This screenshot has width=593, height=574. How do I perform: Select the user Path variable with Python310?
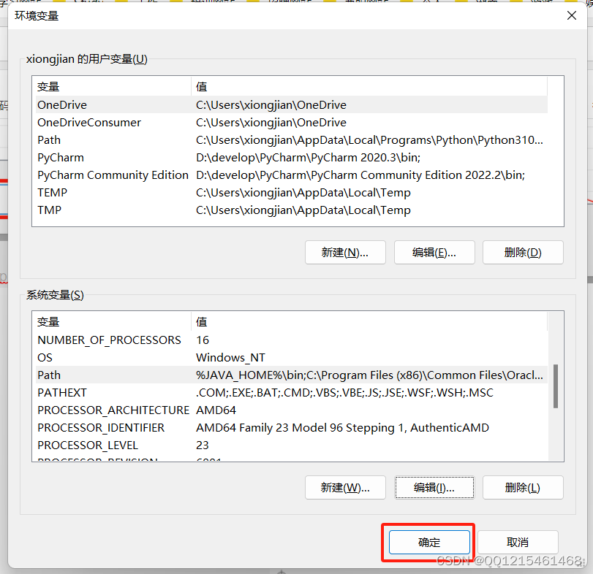[292, 139]
